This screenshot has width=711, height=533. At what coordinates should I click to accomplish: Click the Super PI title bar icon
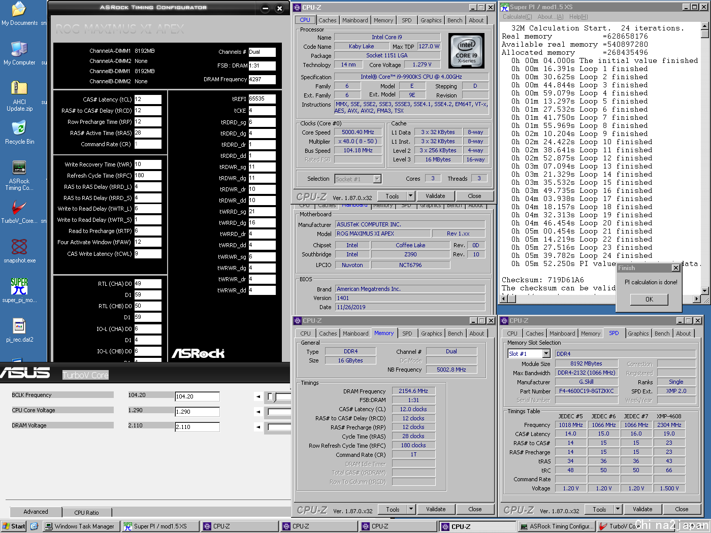504,7
